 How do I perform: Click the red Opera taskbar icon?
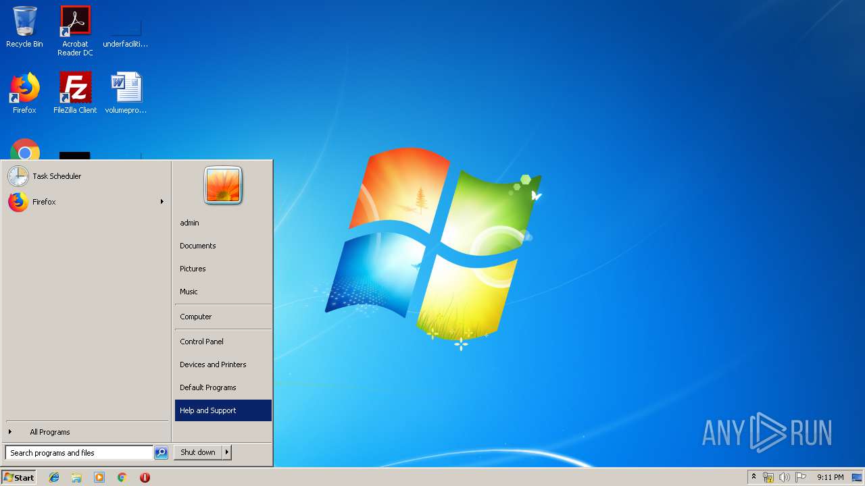tap(145, 477)
